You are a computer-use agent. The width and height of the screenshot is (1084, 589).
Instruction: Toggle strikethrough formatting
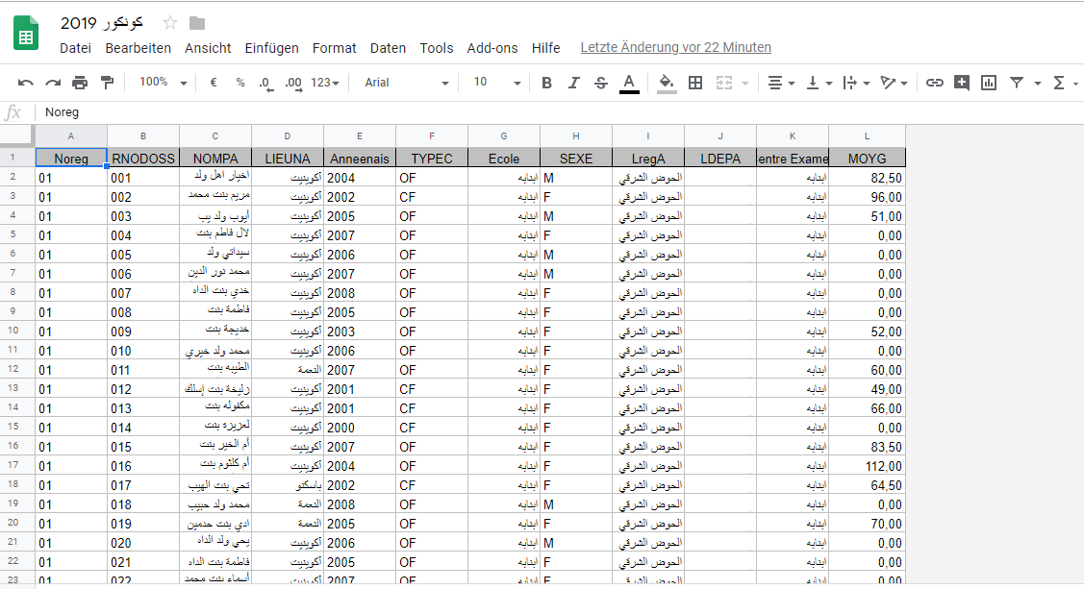coord(601,84)
